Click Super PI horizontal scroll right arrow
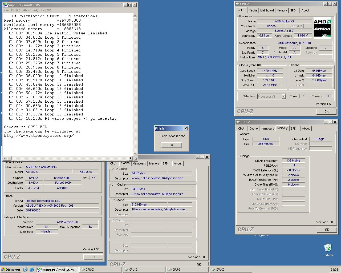The image size is (341, 273). pos(131,158)
